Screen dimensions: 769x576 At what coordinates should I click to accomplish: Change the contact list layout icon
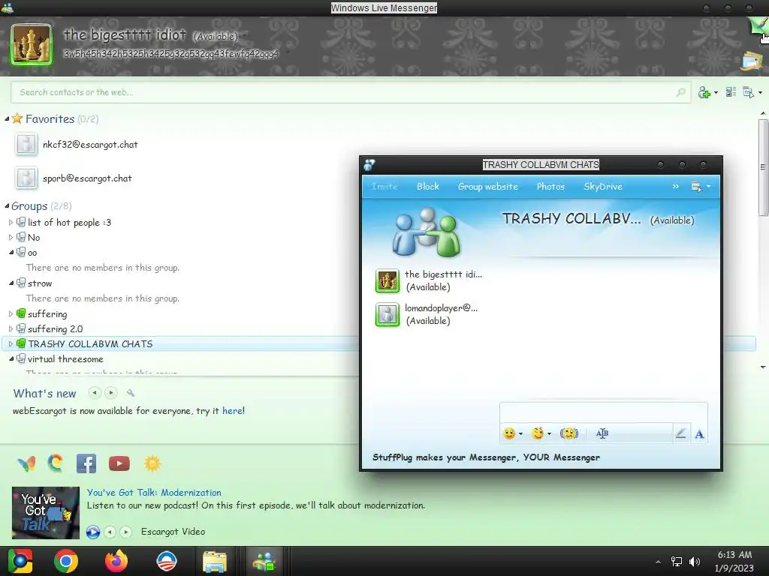tap(731, 92)
